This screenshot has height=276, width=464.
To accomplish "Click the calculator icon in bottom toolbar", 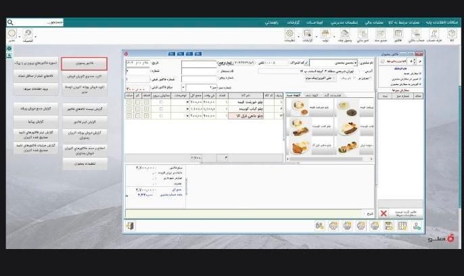I will pyautogui.click(x=401, y=225).
